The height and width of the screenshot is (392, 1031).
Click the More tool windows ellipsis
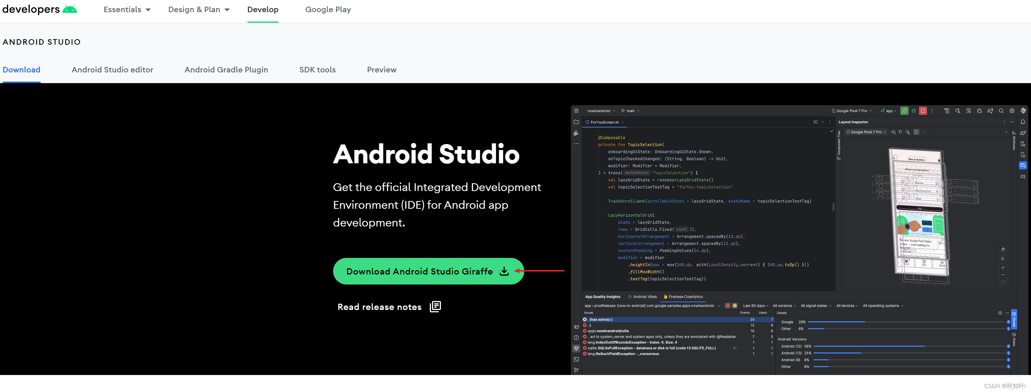tap(576, 143)
